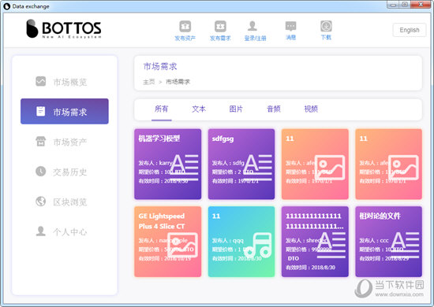Click the 发布资产 label in top bar
Viewport: 434px width, 307px height.
(185, 38)
